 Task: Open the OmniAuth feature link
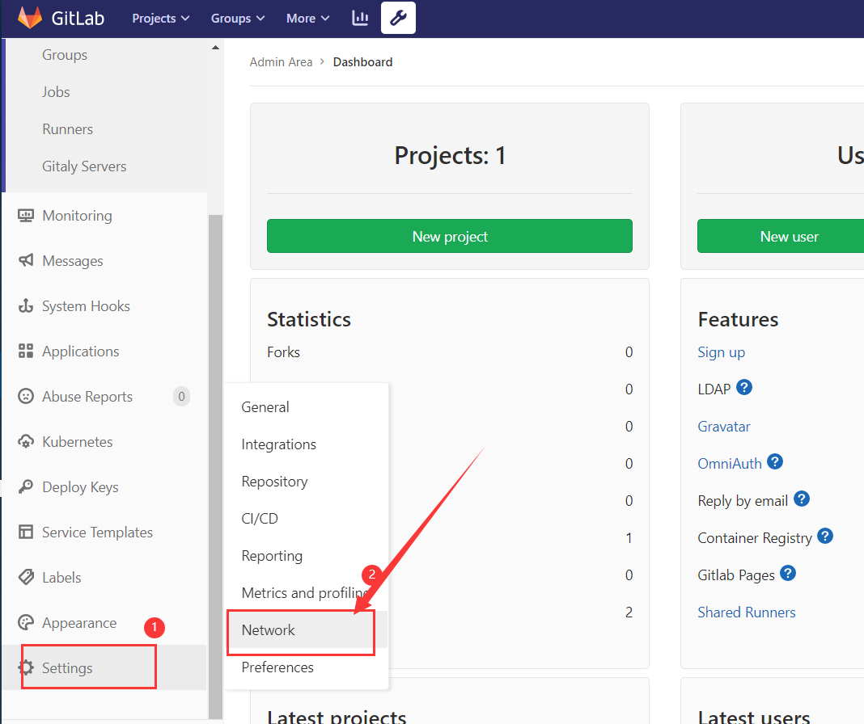pos(730,464)
